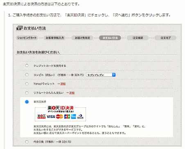This screenshot has height=149, width=185.
Task: Click the American Express logo in banner
Action: point(73,117)
